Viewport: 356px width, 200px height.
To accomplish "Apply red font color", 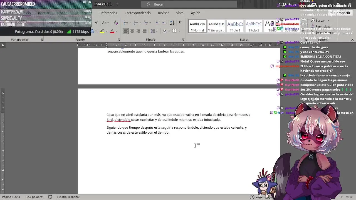I will (112, 31).
